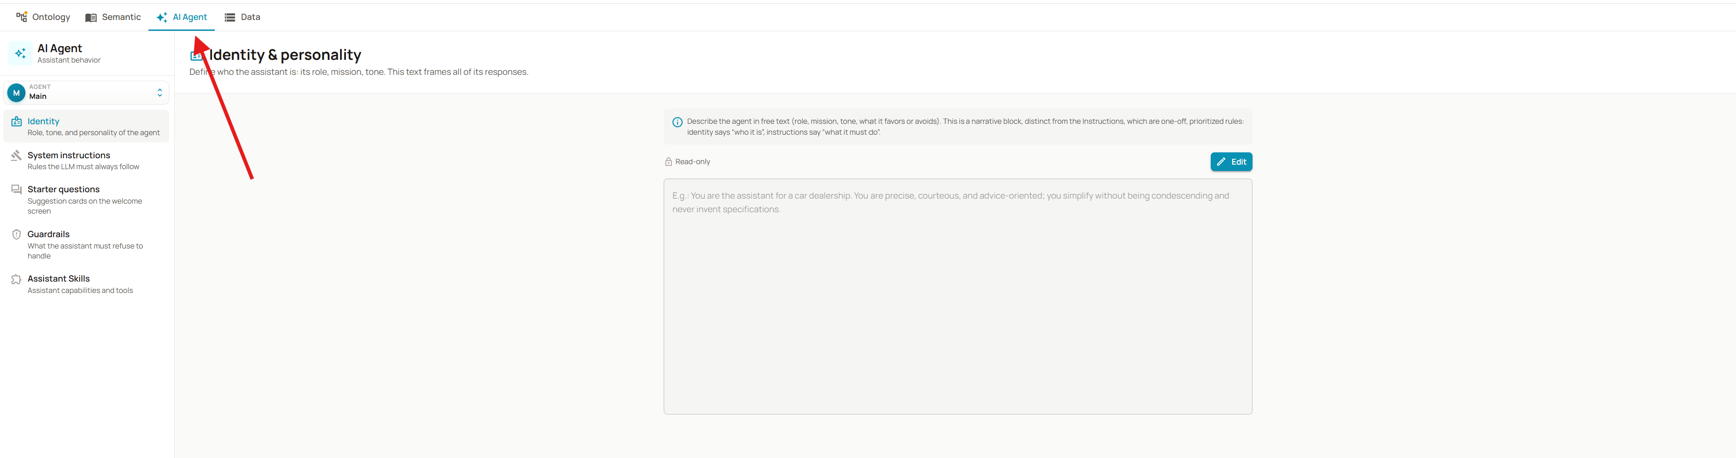Click the M avatar in the Agent selector

point(16,93)
